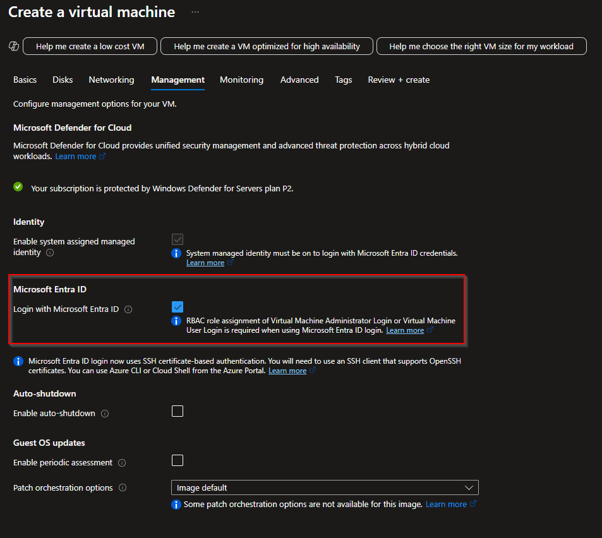
Task: Click blue info icon beside System managed identity message
Action: 176,253
